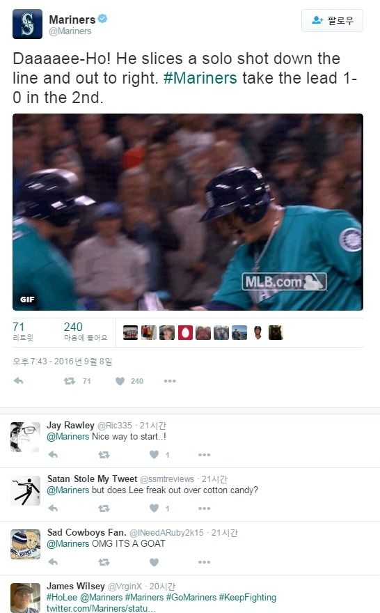Click the #GoMariners hashtag in James Wilsey's tweet
380x613 pixels.
[191, 598]
